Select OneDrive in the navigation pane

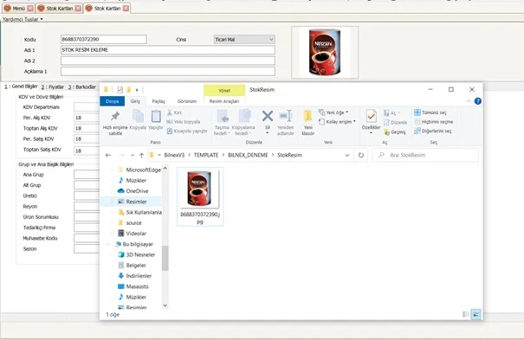137,191
